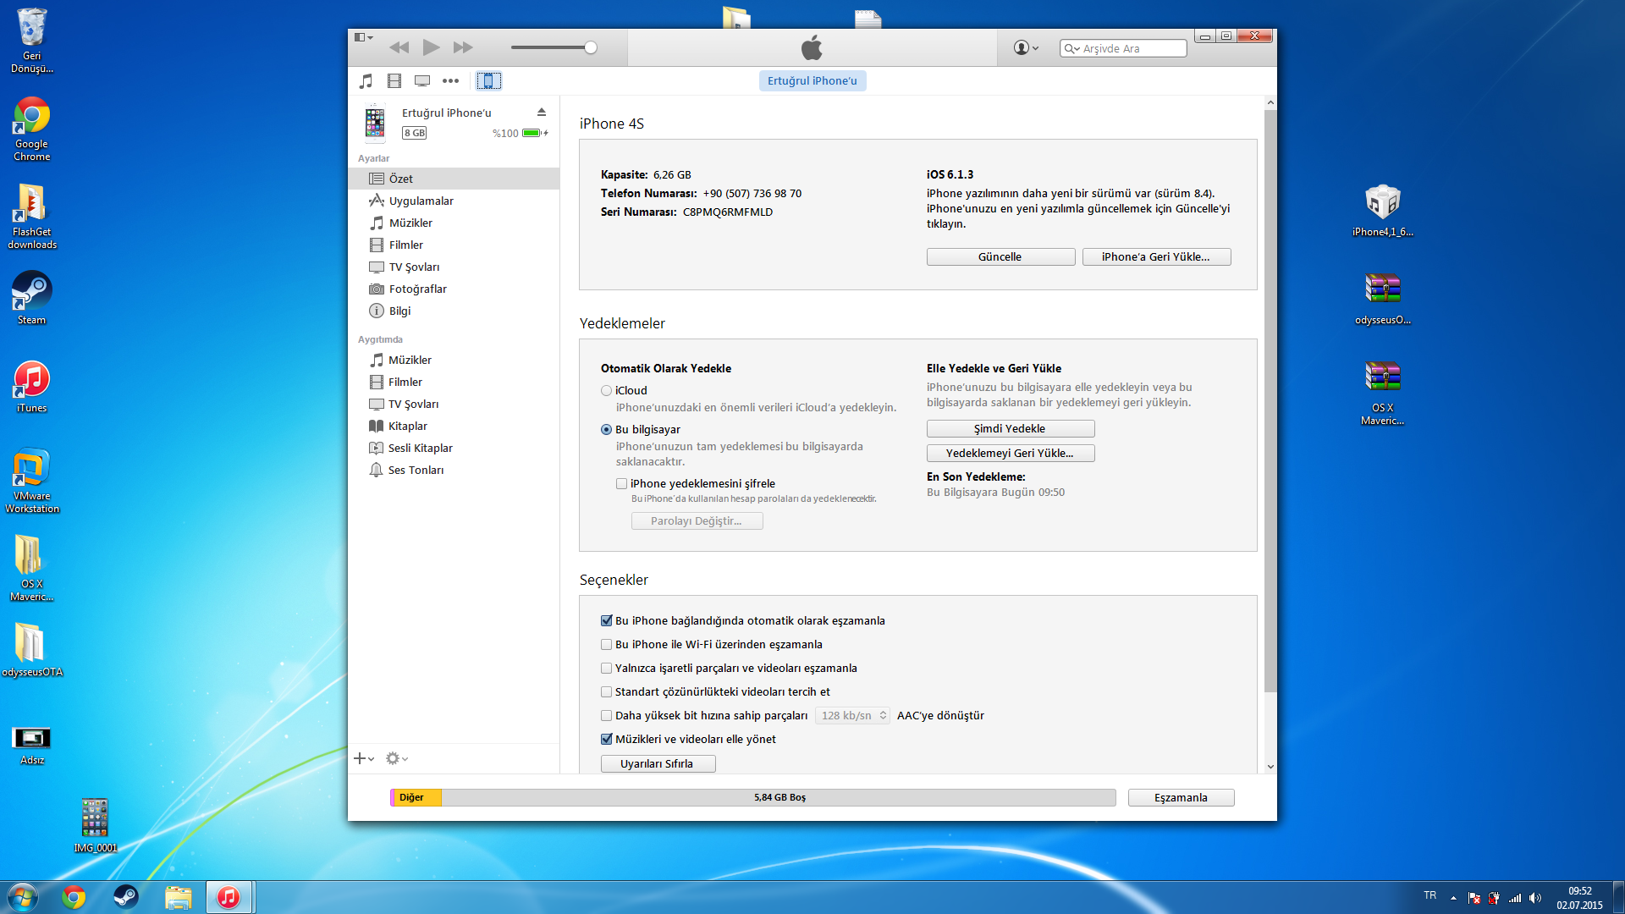Viewport: 1625px width, 914px height.
Task: Open Google Chrome from the taskbar
Action: click(74, 897)
